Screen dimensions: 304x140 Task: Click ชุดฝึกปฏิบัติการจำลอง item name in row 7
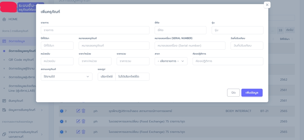141,111
